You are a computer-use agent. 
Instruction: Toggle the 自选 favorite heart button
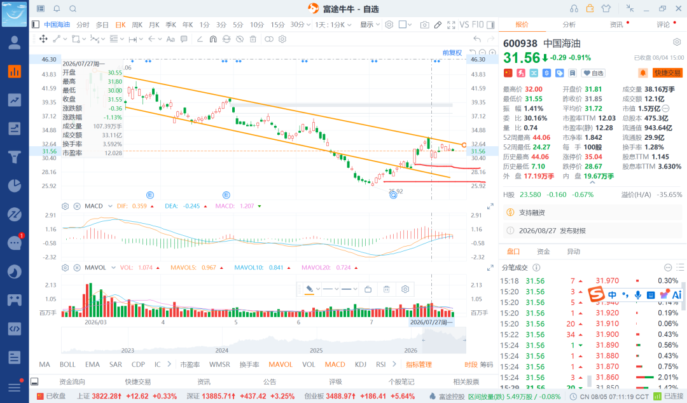click(x=593, y=73)
